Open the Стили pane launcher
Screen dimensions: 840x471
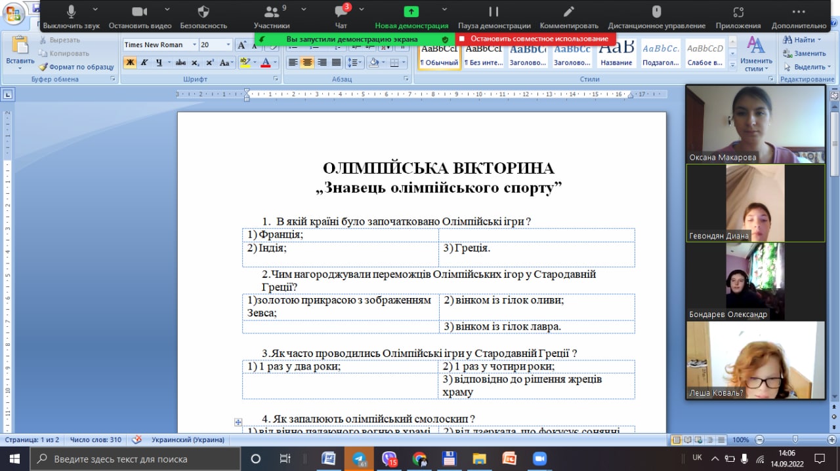(770, 79)
